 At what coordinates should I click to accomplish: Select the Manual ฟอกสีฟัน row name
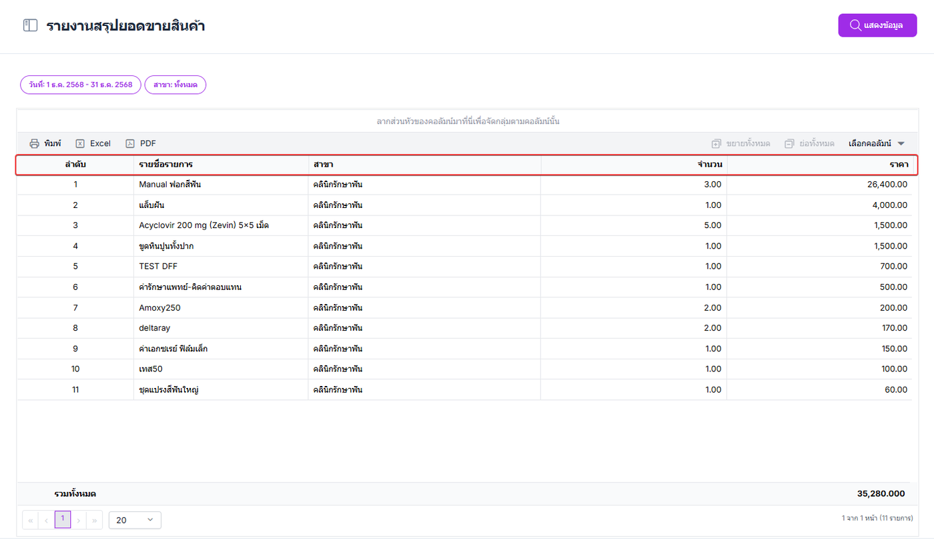click(170, 185)
